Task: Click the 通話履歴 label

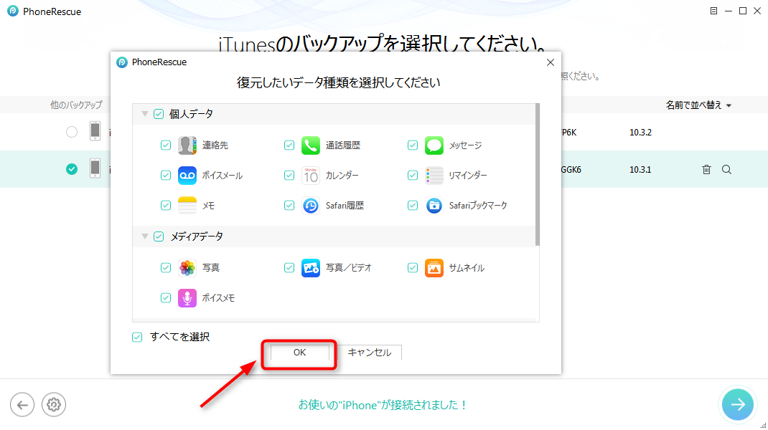Action: tap(343, 145)
